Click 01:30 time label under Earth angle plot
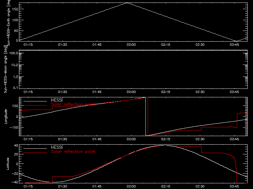 click(x=63, y=44)
